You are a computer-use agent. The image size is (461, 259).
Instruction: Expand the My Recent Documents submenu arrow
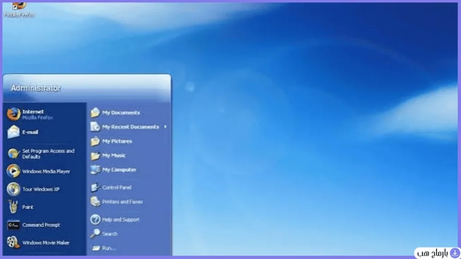click(x=166, y=127)
